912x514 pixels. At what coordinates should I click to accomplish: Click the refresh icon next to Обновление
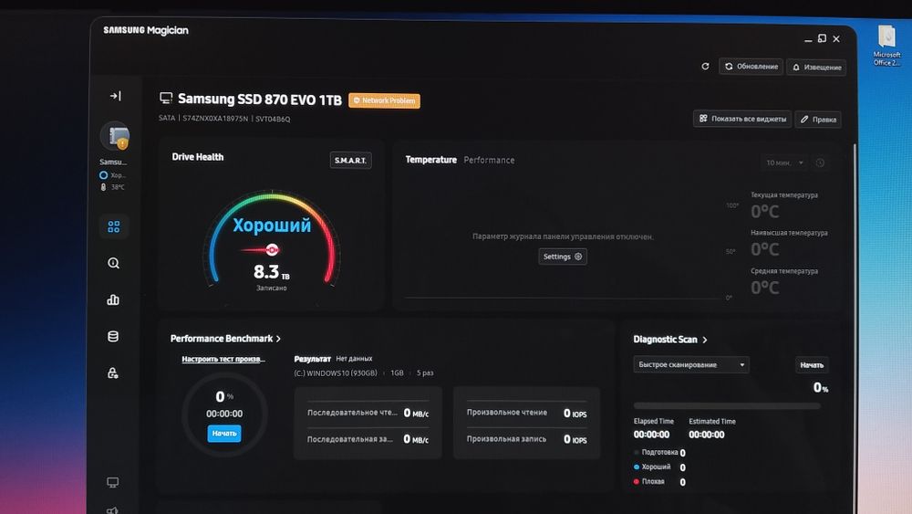(x=705, y=67)
